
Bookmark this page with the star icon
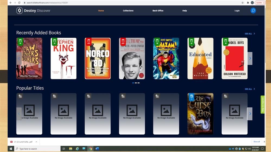point(243,3)
